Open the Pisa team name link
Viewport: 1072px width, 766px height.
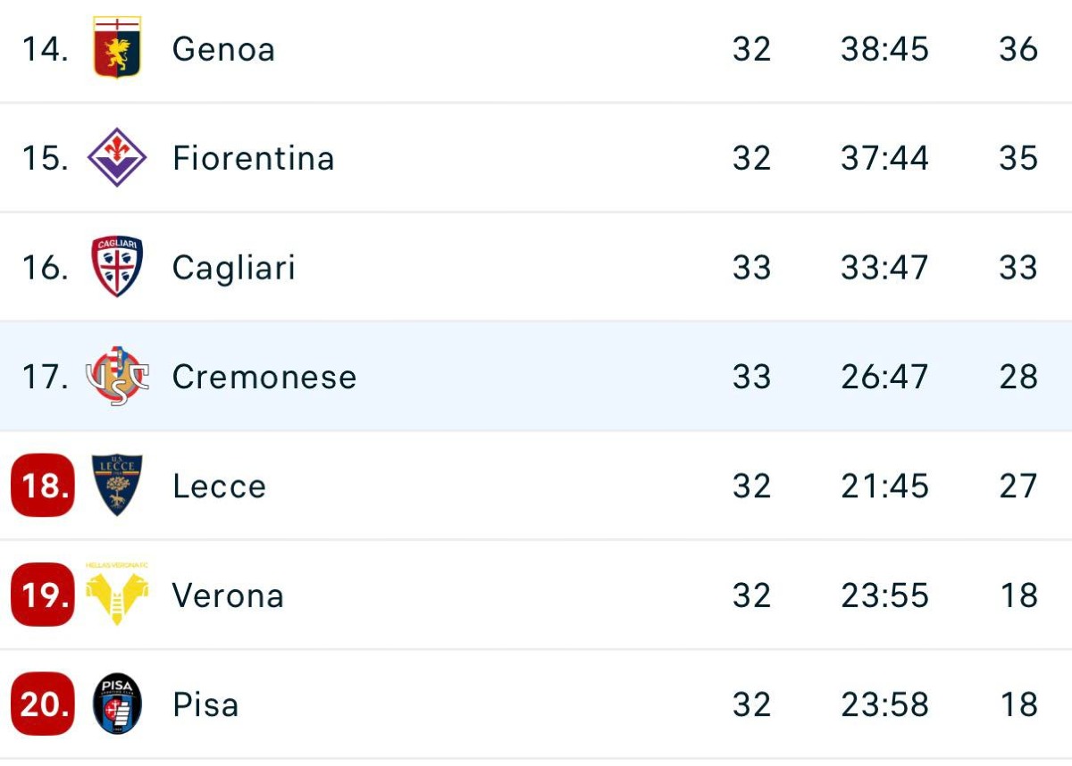pos(205,705)
